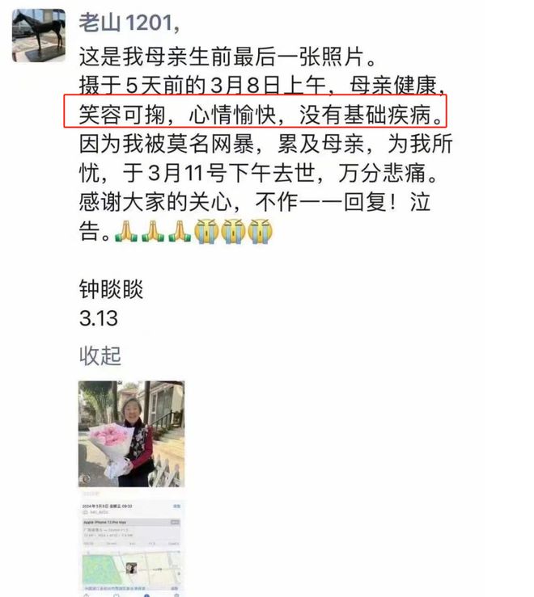Tap the share icon below the map
Image resolution: width=534 pixels, height=597 pixels.
(87, 595)
